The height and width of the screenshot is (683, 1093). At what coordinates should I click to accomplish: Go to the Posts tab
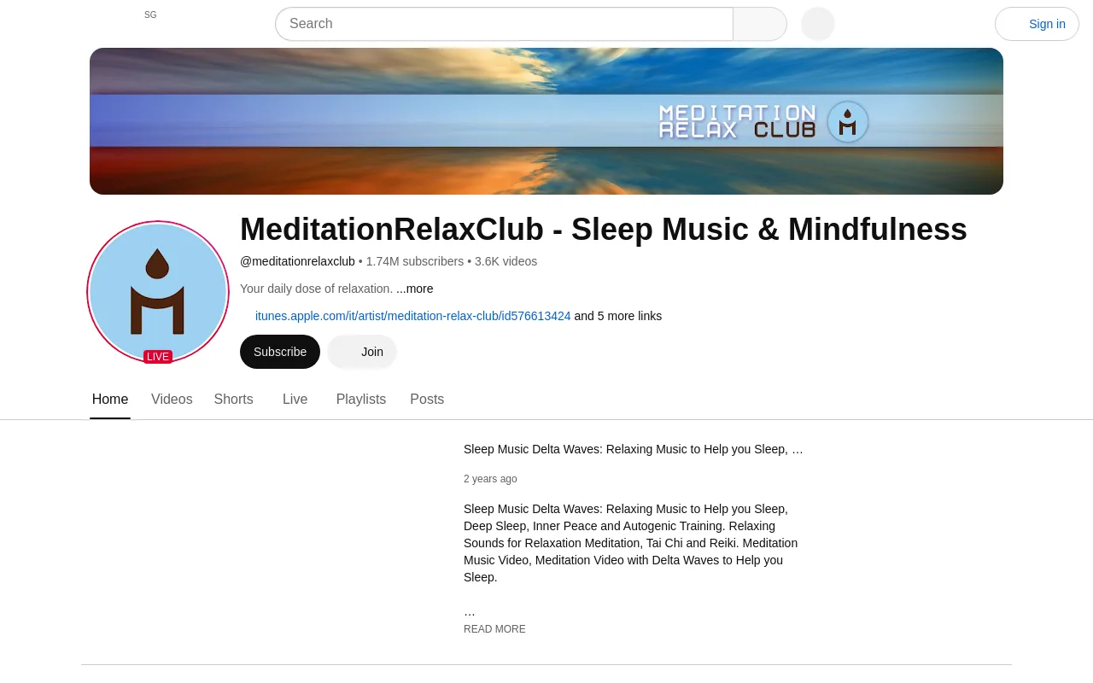point(427,400)
